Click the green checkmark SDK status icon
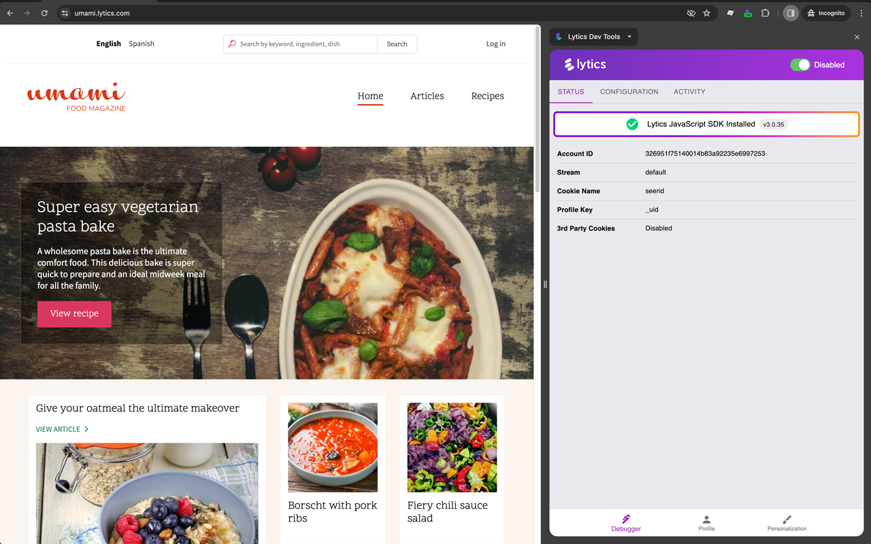The image size is (871, 544). tap(632, 124)
